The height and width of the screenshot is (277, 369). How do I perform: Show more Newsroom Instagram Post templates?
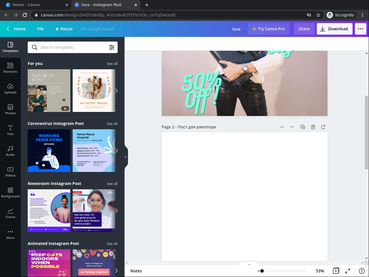point(116,211)
